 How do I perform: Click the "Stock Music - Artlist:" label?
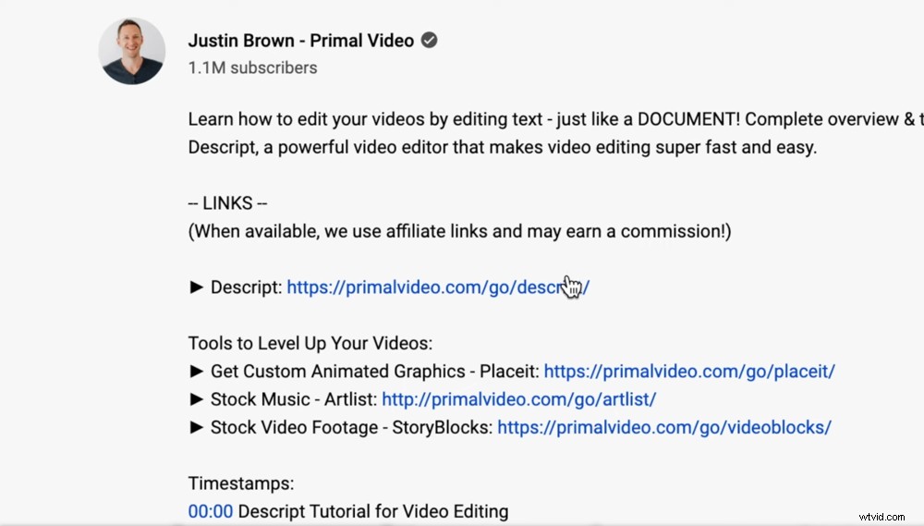point(294,399)
